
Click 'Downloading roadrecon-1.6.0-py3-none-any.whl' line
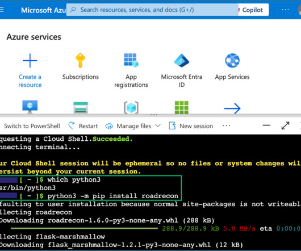[x=107, y=220]
